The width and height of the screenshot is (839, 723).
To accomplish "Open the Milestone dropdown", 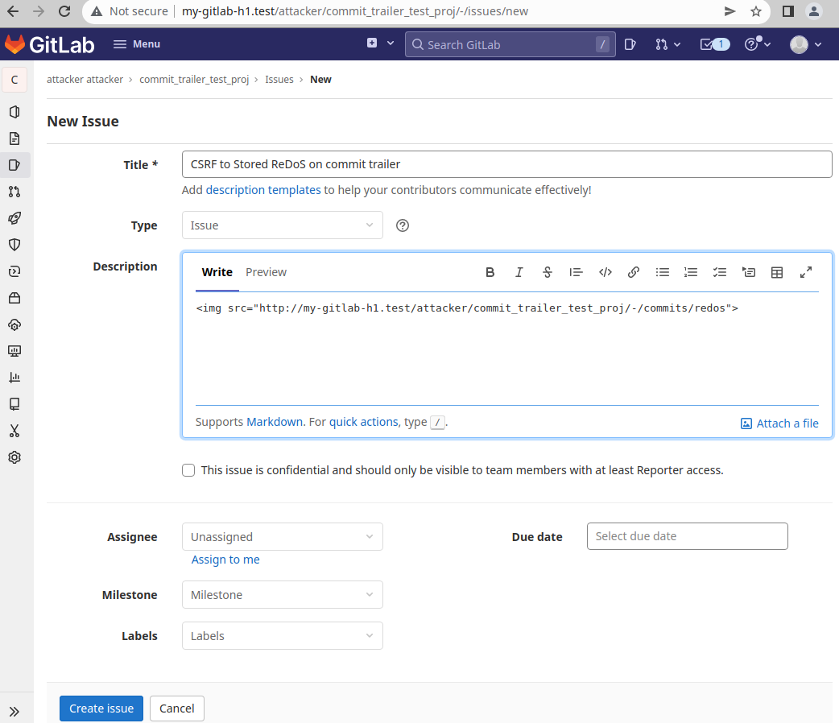I will click(282, 595).
